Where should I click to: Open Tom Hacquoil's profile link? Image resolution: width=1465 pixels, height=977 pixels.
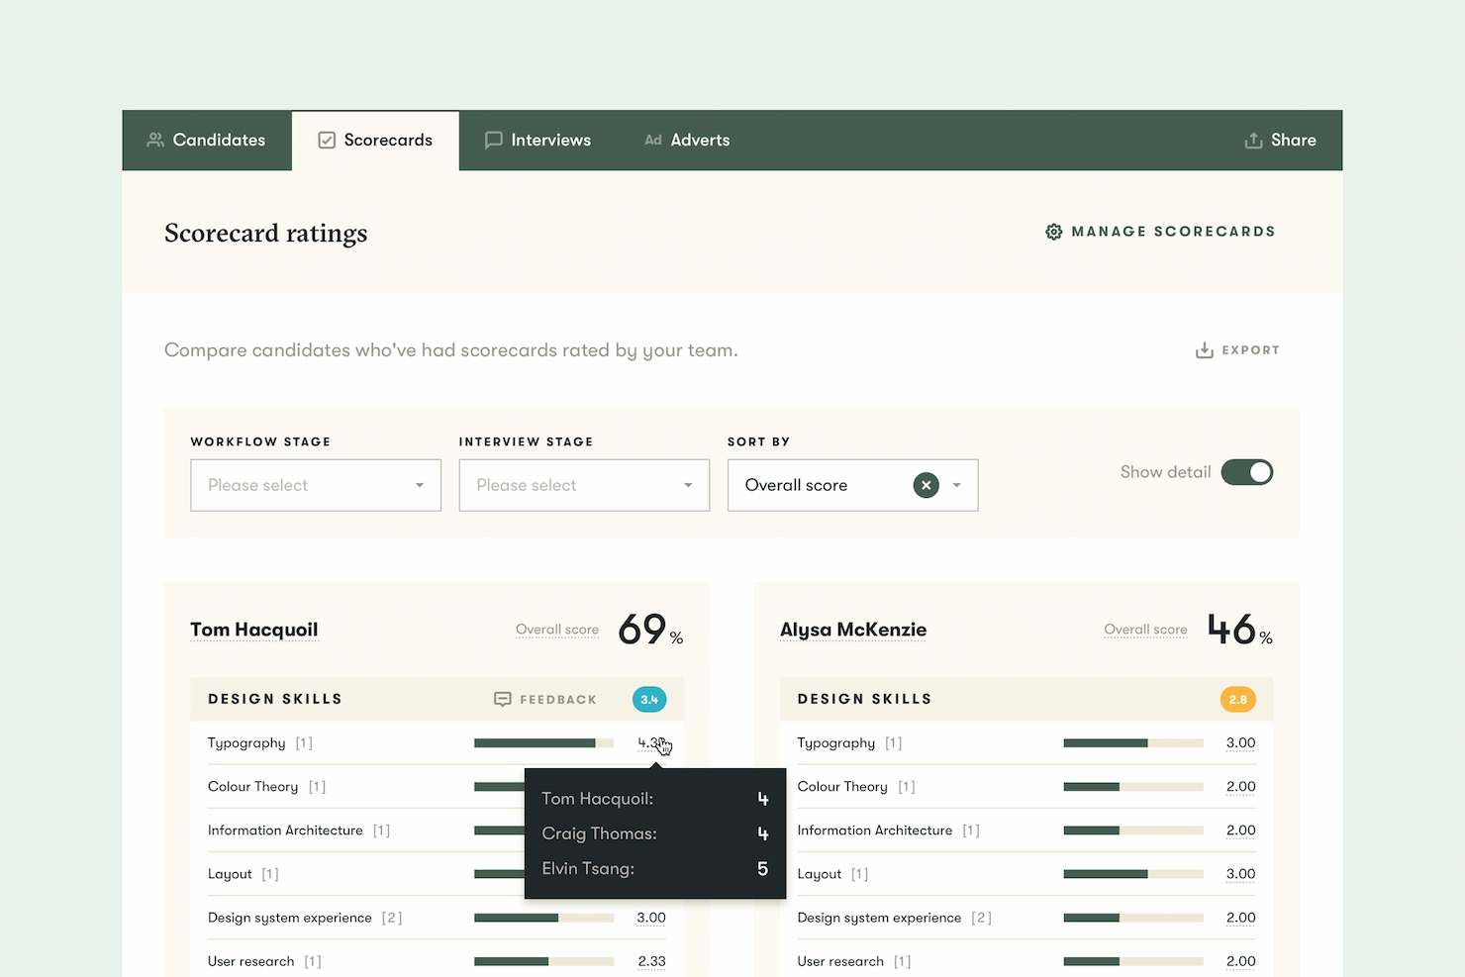(x=253, y=630)
